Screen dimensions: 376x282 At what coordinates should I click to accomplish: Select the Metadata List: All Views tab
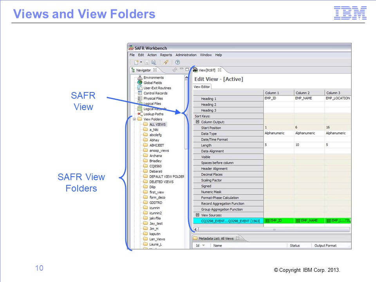click(x=216, y=239)
